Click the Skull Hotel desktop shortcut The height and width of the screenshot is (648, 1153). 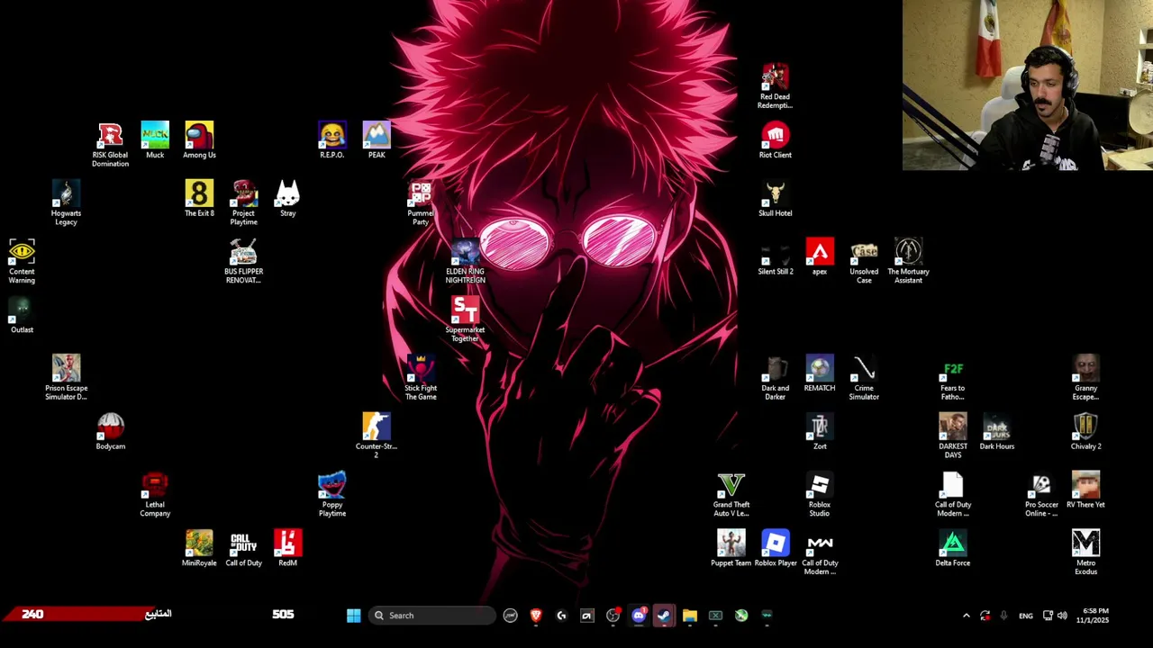[775, 199]
